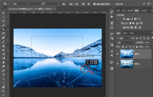Toggle lock transparent pixels
153x97 pixels.
(x=123, y=47)
